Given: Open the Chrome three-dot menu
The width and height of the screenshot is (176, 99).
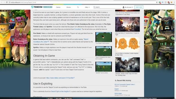Looking at the screenshot, I should coord(175,2).
